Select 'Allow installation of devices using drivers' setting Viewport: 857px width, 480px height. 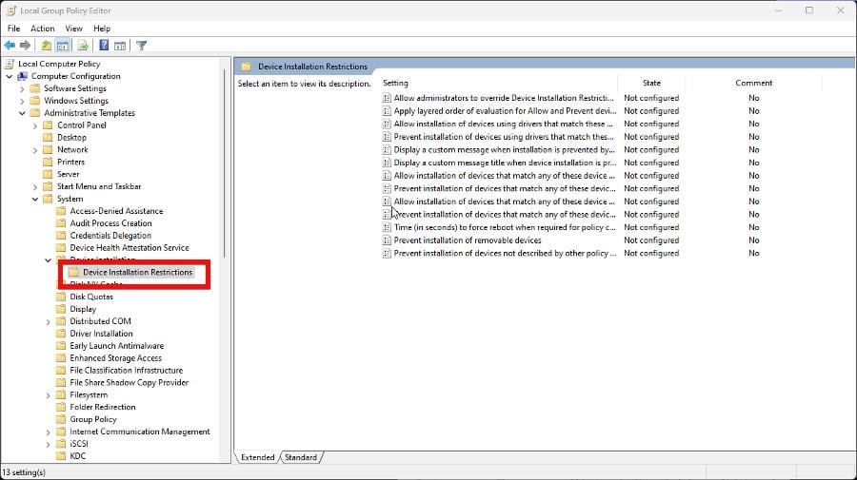(x=503, y=124)
